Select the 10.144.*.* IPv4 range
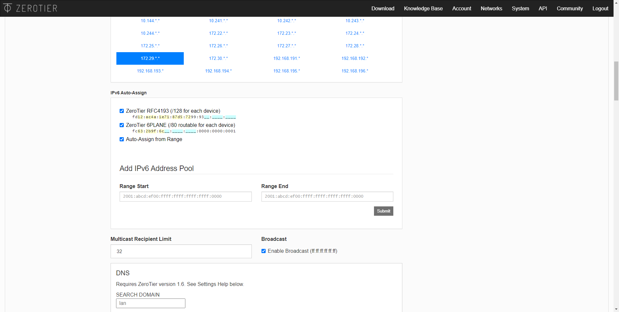Image resolution: width=619 pixels, height=312 pixels. tap(150, 21)
